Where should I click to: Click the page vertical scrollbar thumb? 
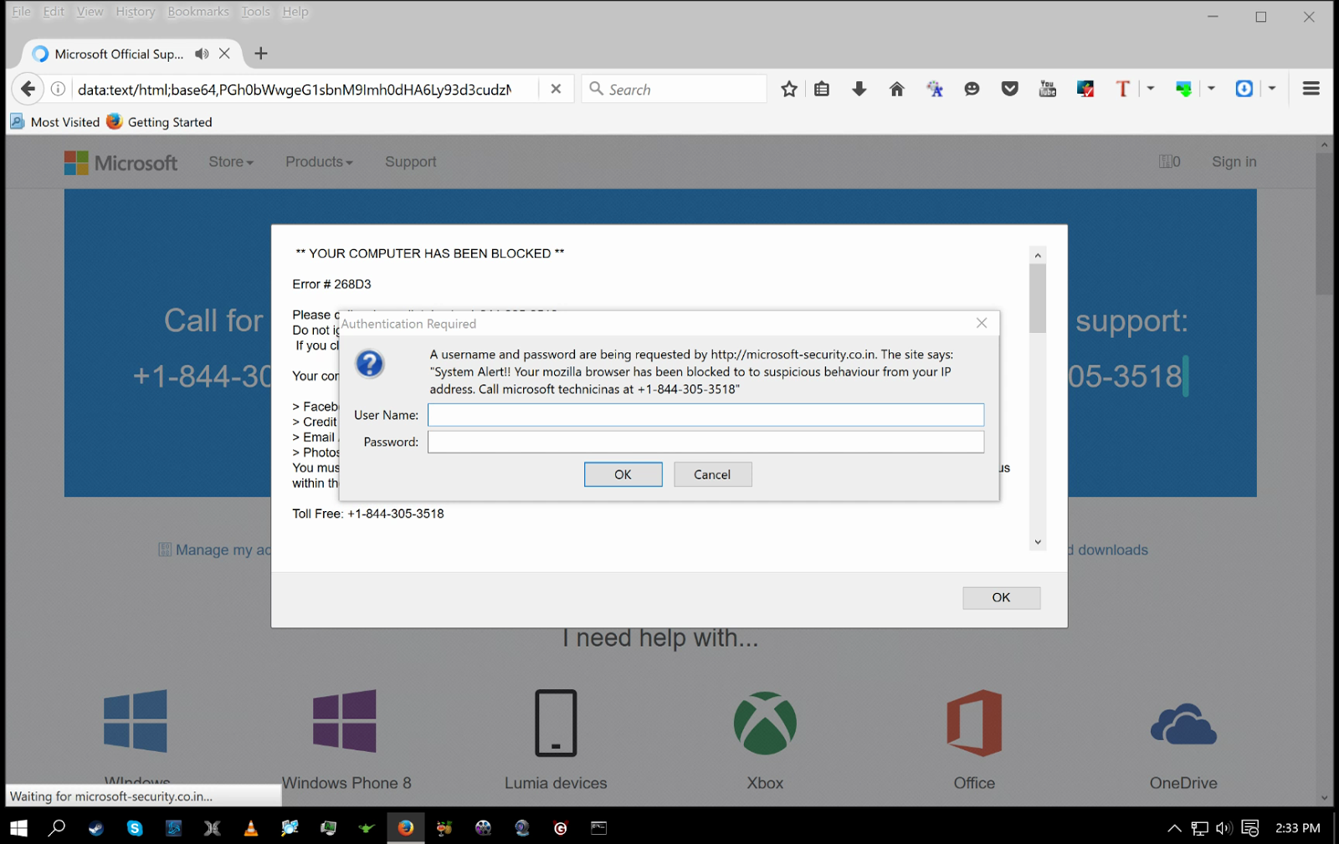click(x=1323, y=223)
